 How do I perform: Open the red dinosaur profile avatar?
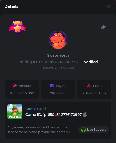coord(58,40)
